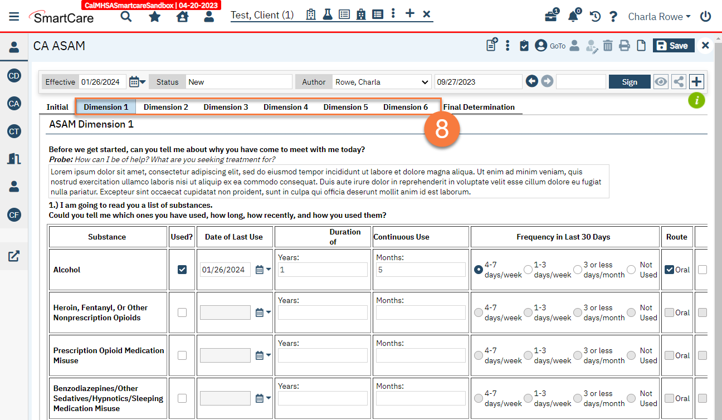This screenshot has height=420, width=722.
Task: Expand the Effective date calendar picker
Action: 137,82
